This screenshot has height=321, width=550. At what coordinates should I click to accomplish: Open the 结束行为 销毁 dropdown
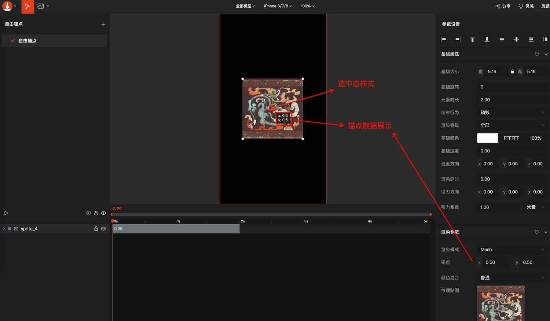click(512, 112)
